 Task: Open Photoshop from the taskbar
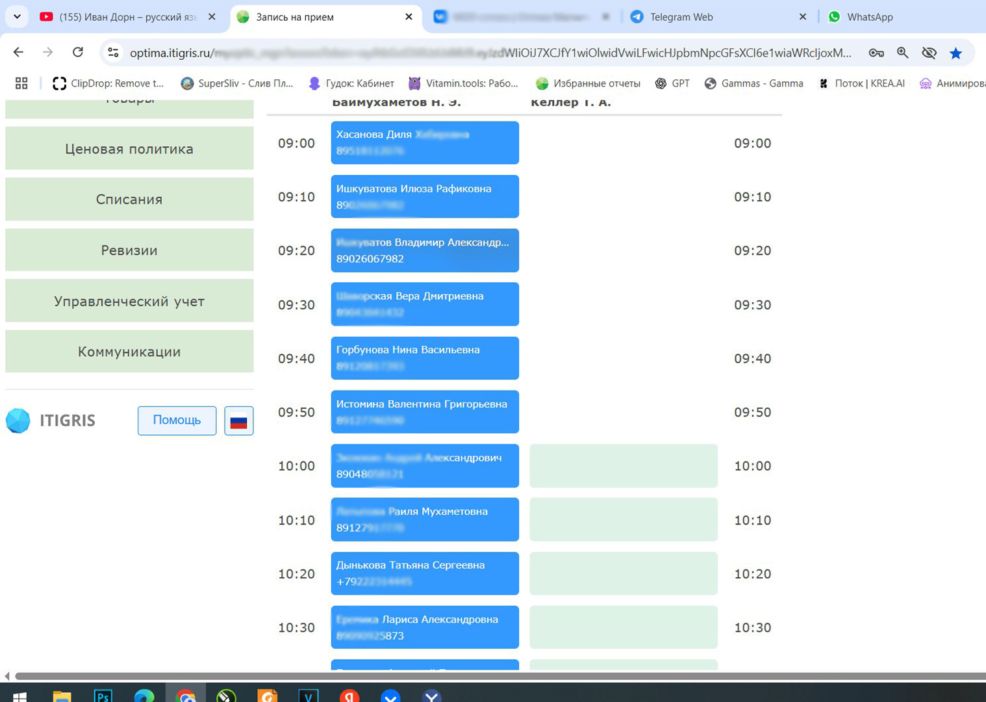(103, 695)
